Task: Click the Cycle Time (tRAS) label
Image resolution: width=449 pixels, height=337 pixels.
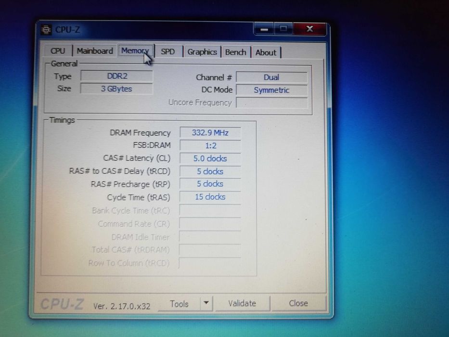Action: tap(139, 197)
